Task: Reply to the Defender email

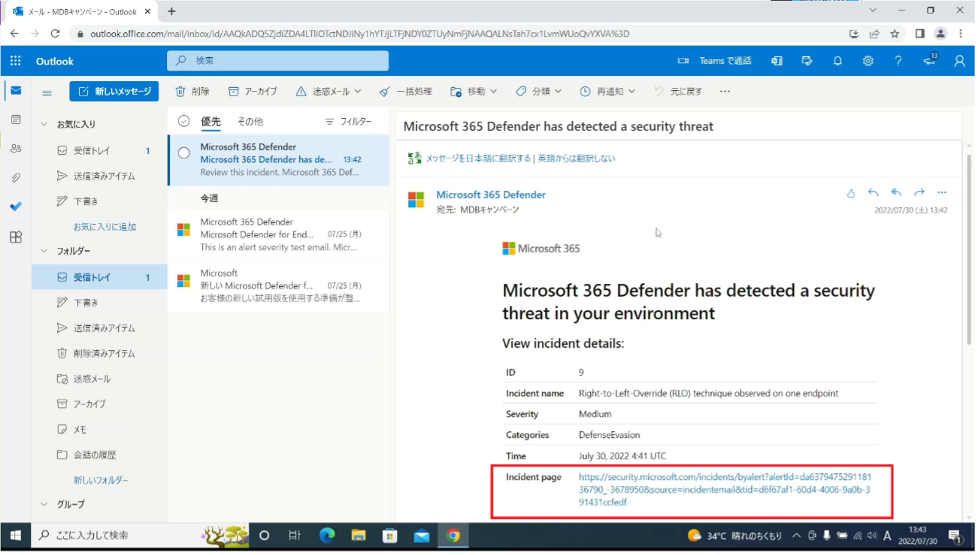Action: click(873, 193)
